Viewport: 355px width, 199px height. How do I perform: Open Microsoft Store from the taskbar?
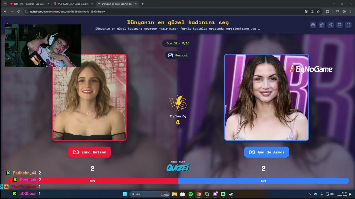(182, 194)
